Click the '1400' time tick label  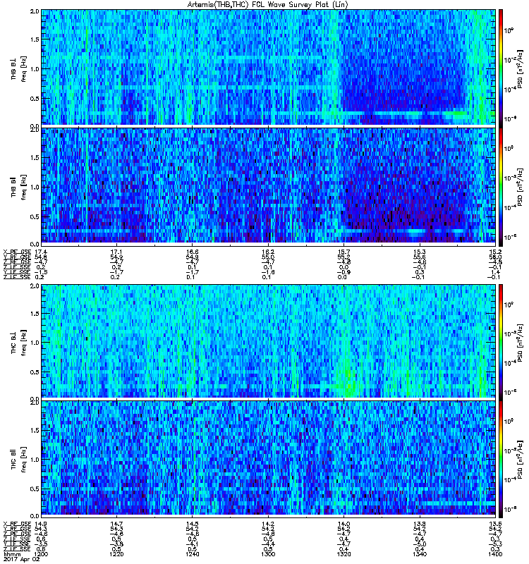click(x=495, y=554)
